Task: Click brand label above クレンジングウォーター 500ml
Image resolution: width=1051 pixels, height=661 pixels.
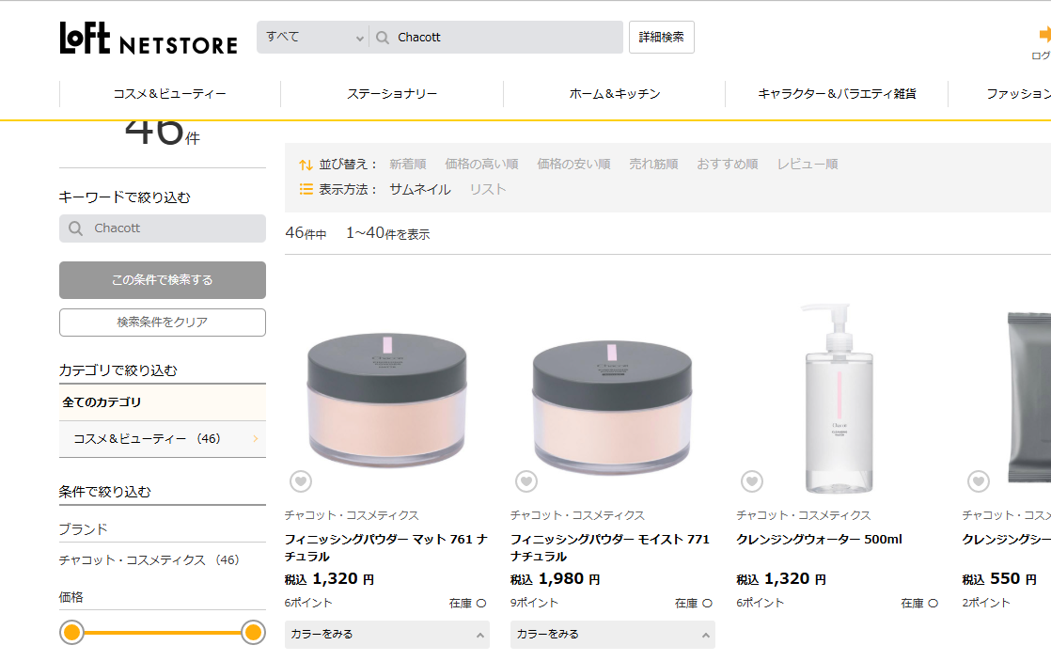Action: pyautogui.click(x=804, y=515)
